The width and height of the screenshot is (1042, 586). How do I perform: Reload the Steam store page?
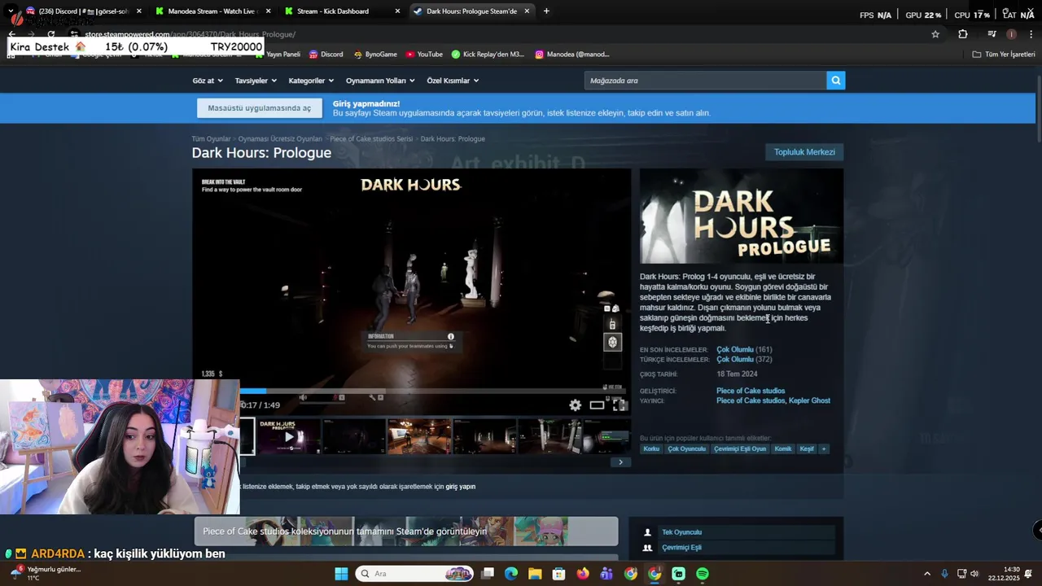point(50,34)
